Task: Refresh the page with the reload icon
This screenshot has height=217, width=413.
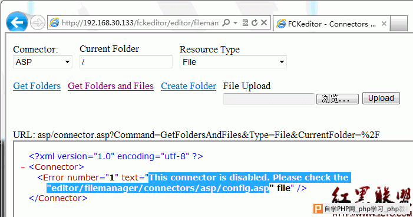Action: click(x=254, y=23)
